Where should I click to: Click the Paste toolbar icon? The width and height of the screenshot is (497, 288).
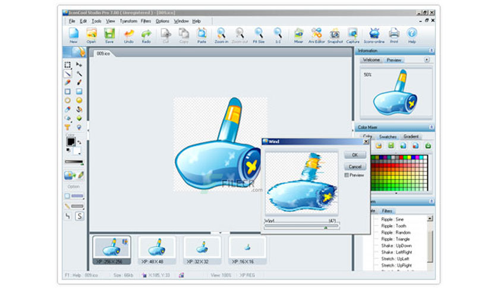click(202, 35)
